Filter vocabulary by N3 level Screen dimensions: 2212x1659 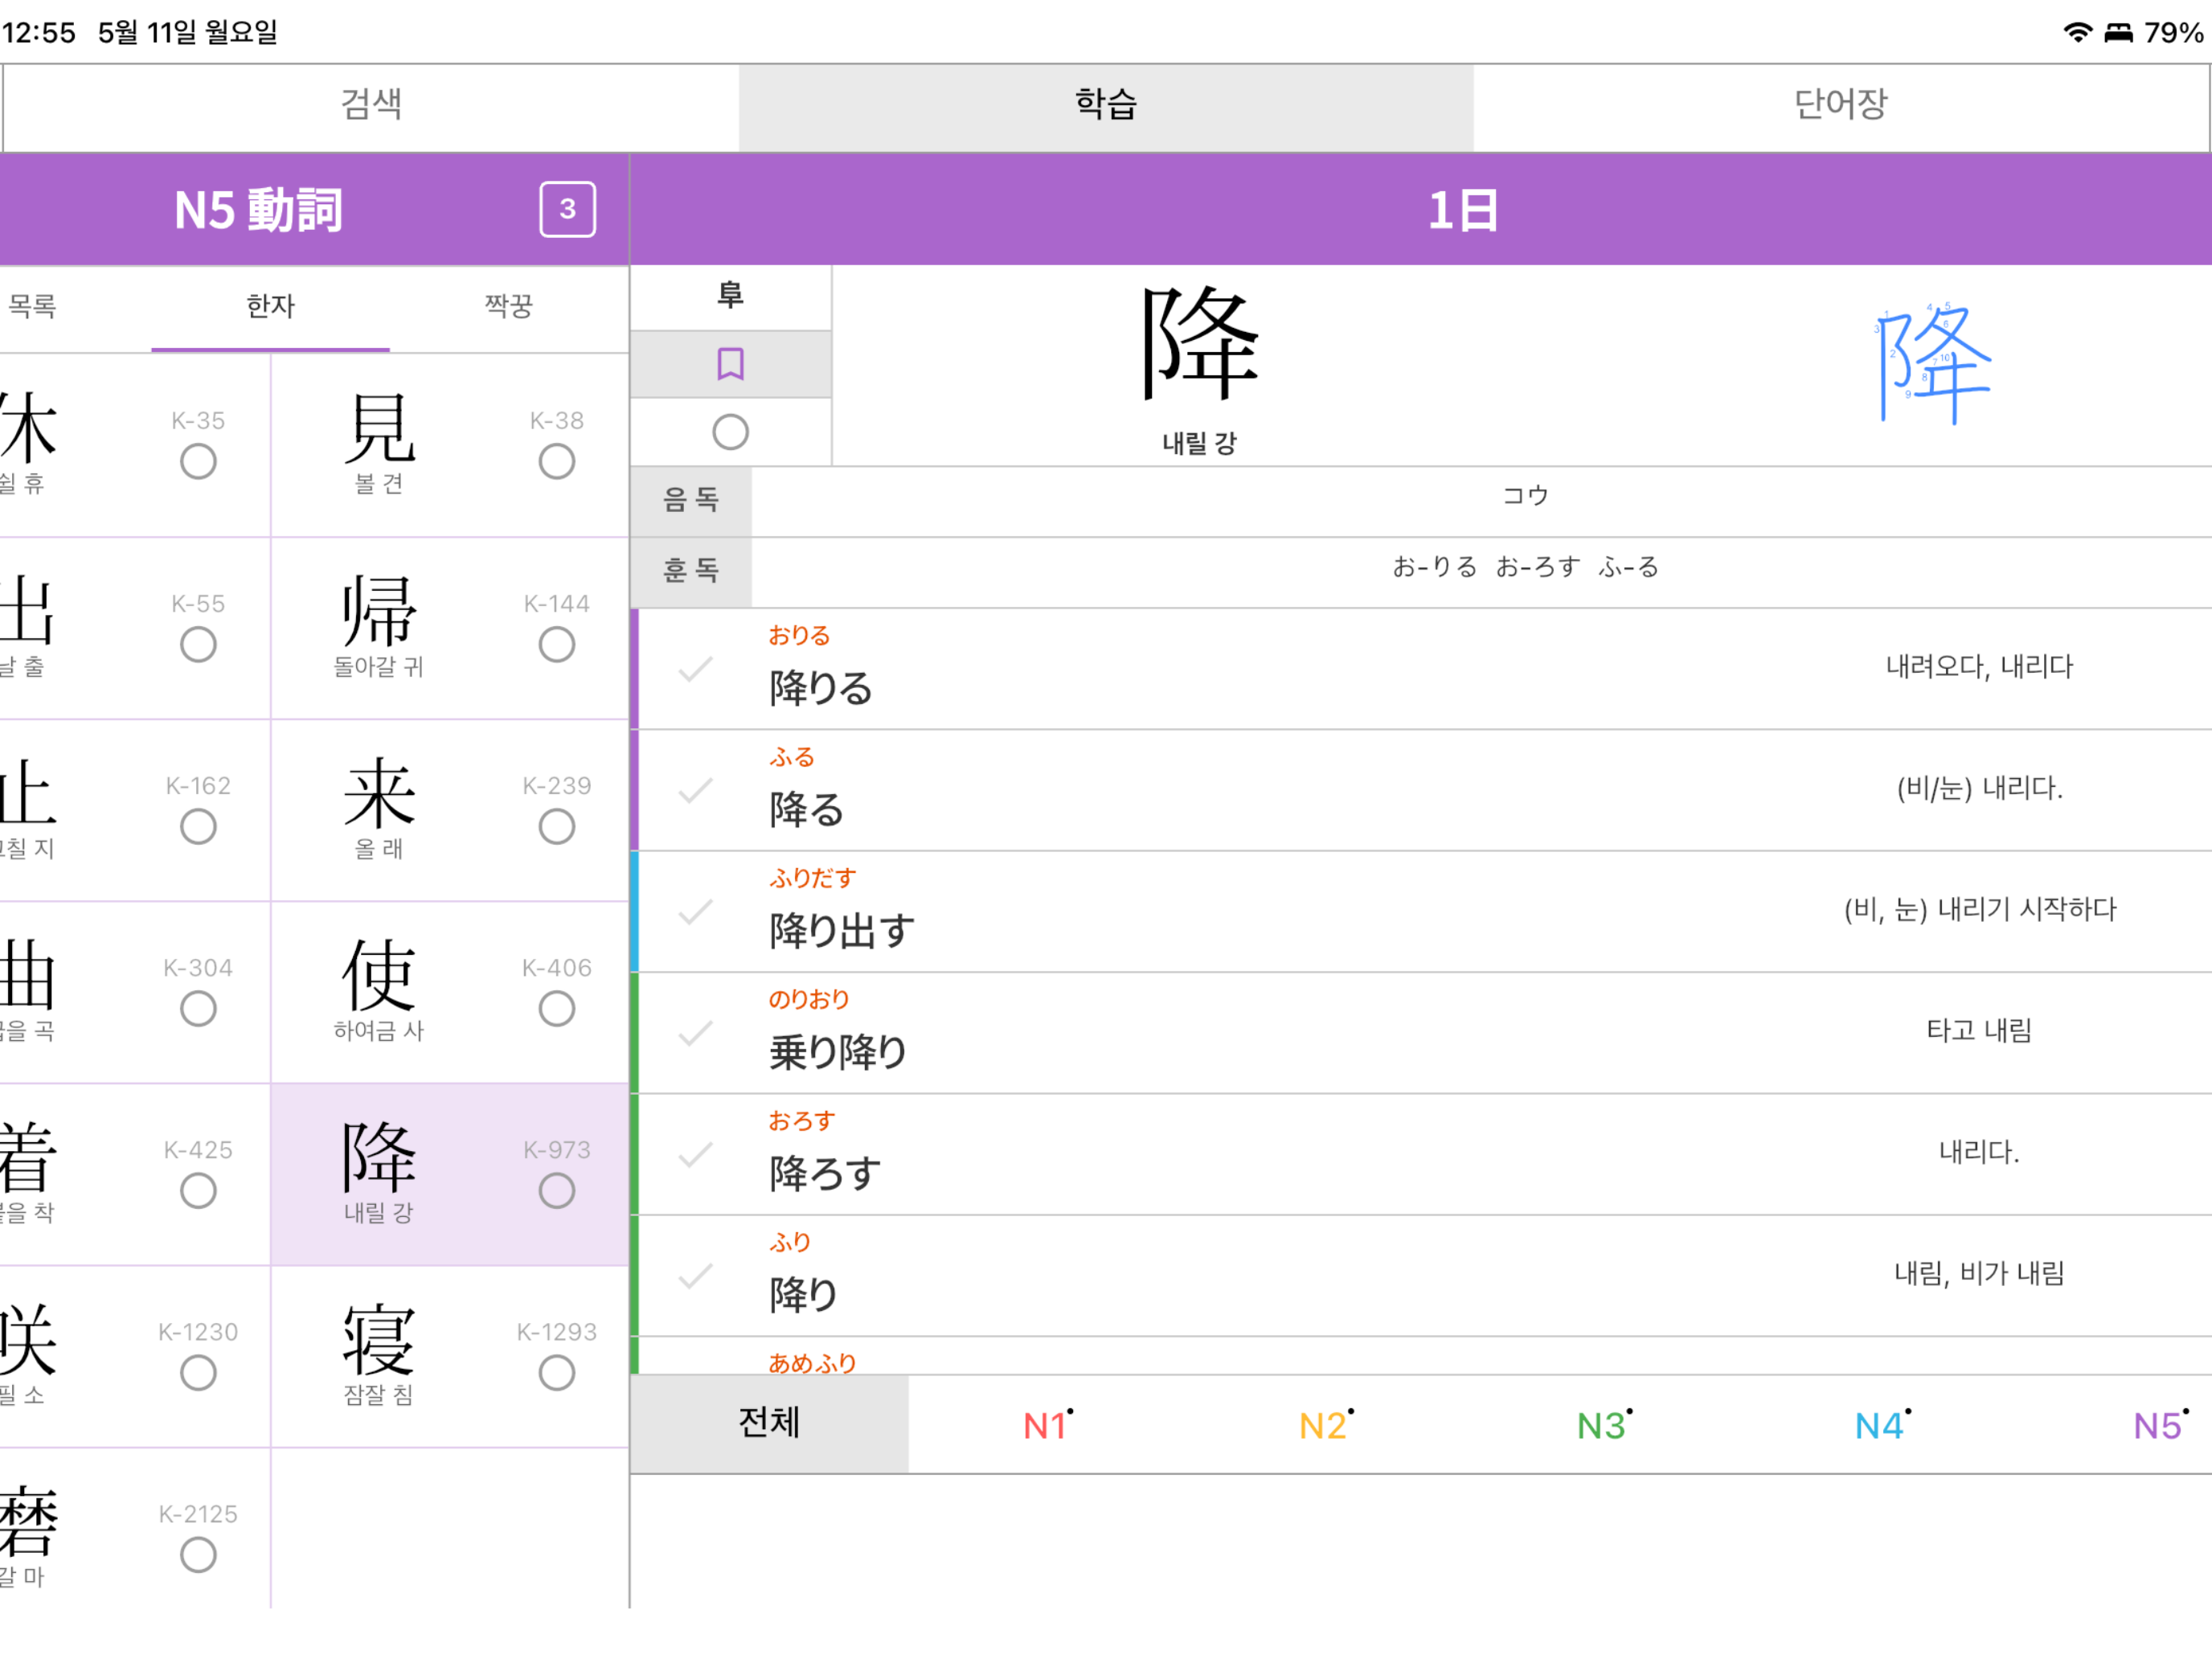pyautogui.click(x=1603, y=1425)
